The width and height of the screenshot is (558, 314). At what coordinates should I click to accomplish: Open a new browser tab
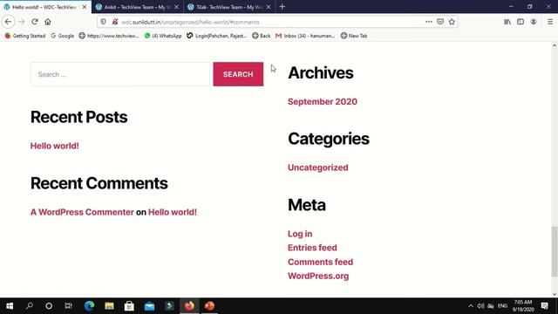click(282, 6)
